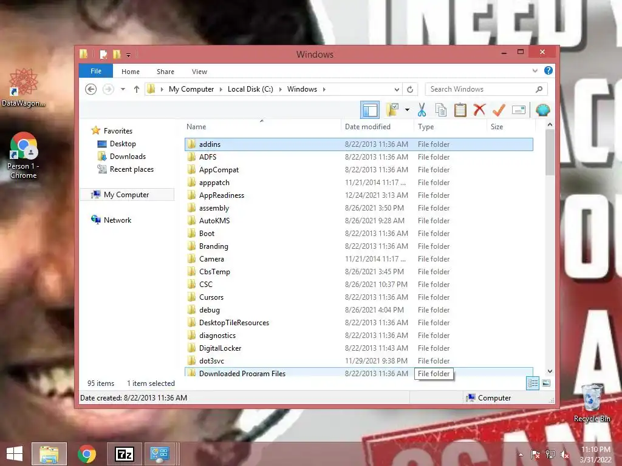Click chevron after My Computer breadcrumb

click(221, 89)
